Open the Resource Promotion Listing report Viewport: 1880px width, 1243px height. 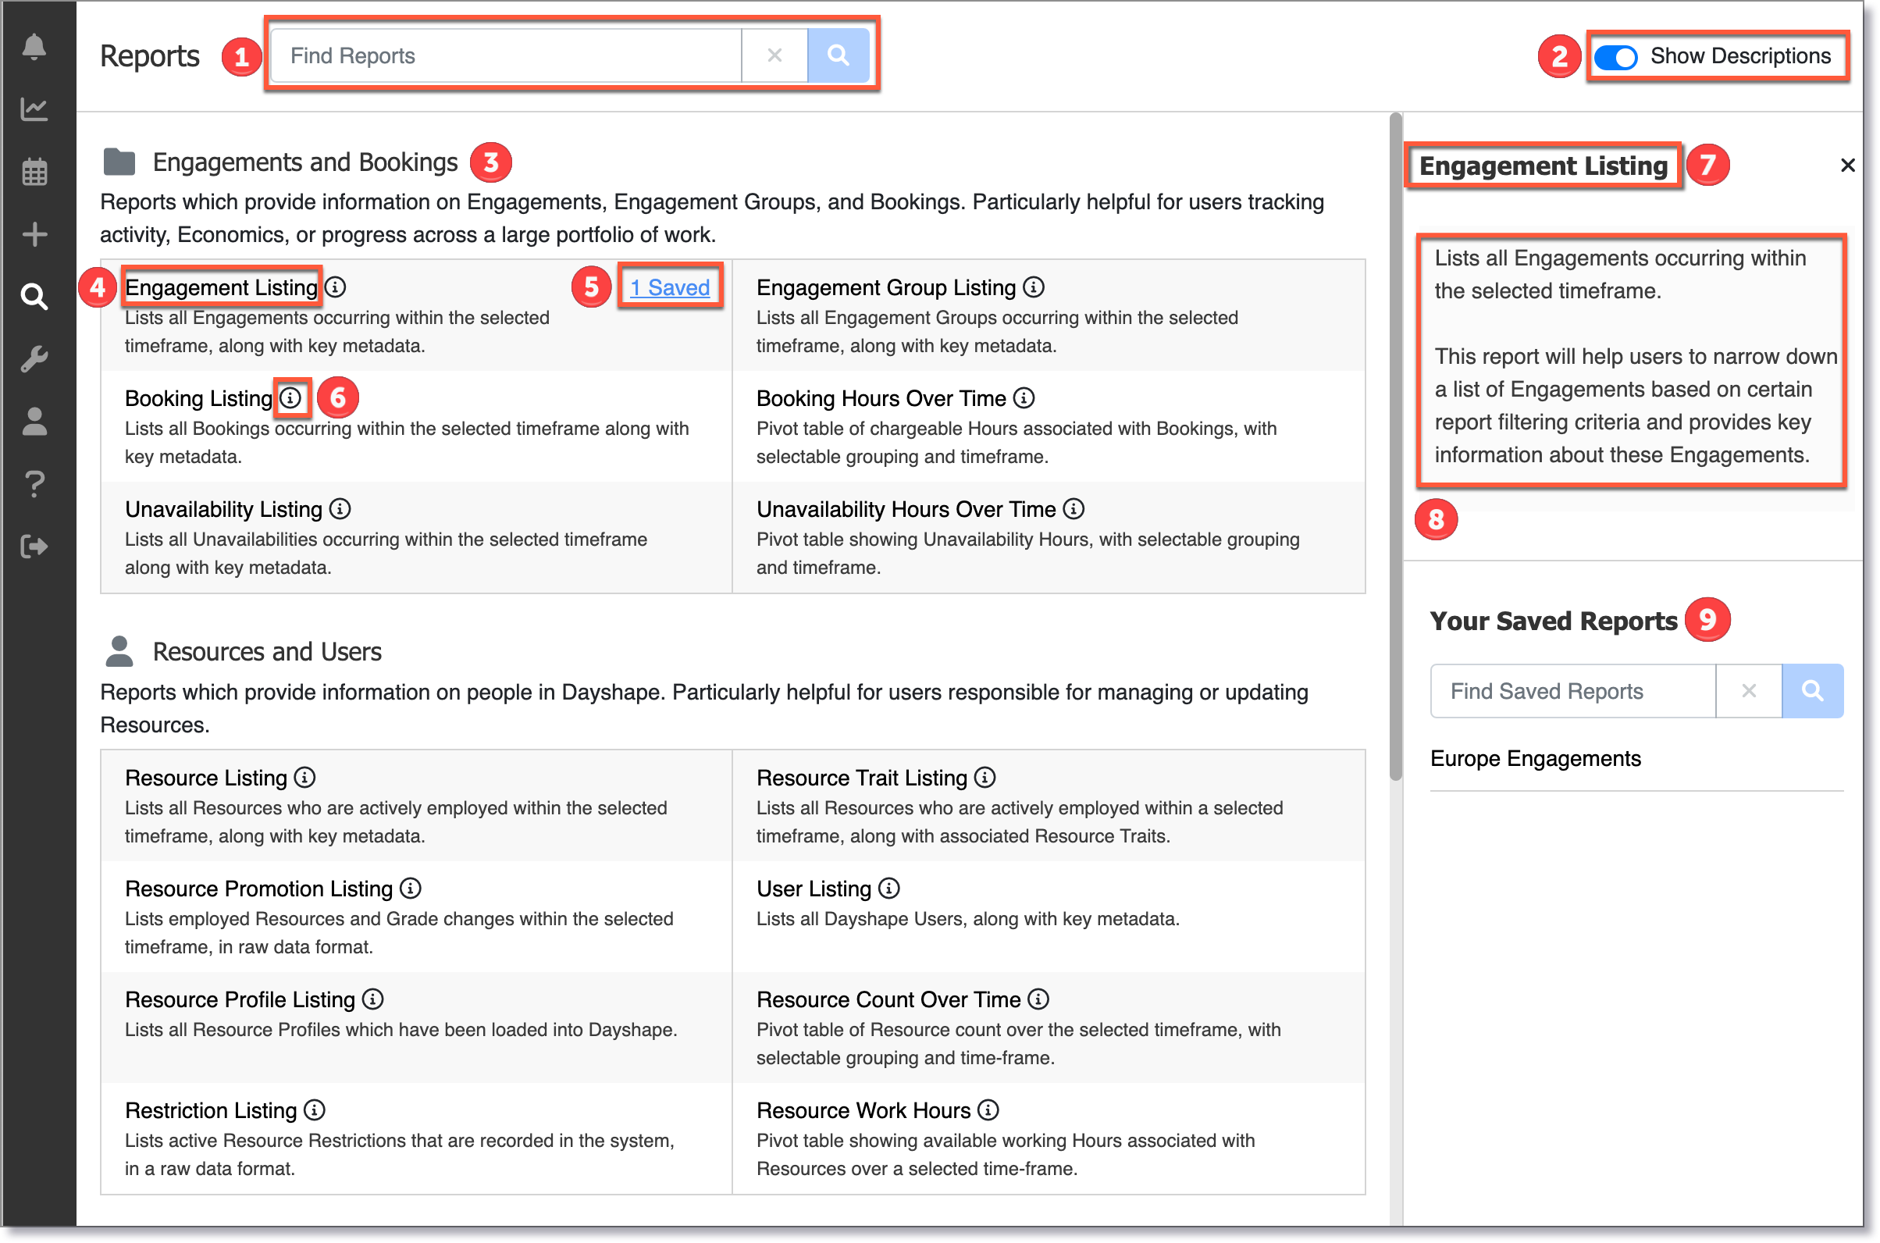click(259, 889)
